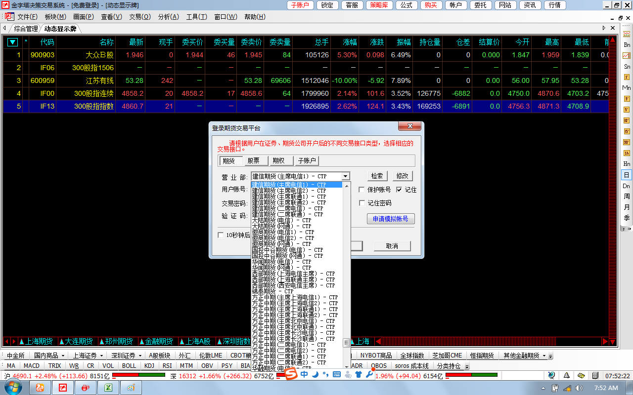Click the Sogou wrench settings icon
Viewport: 633px width, 395px height.
pos(369,374)
